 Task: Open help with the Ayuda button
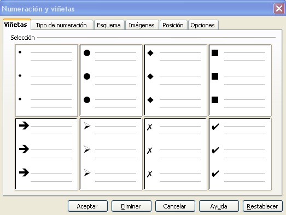pos(219,206)
